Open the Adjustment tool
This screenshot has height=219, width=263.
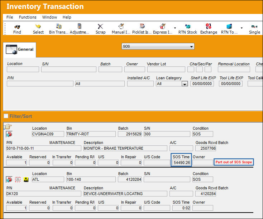click(x=79, y=26)
